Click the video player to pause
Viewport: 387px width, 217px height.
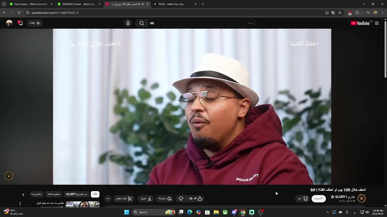tap(192, 107)
